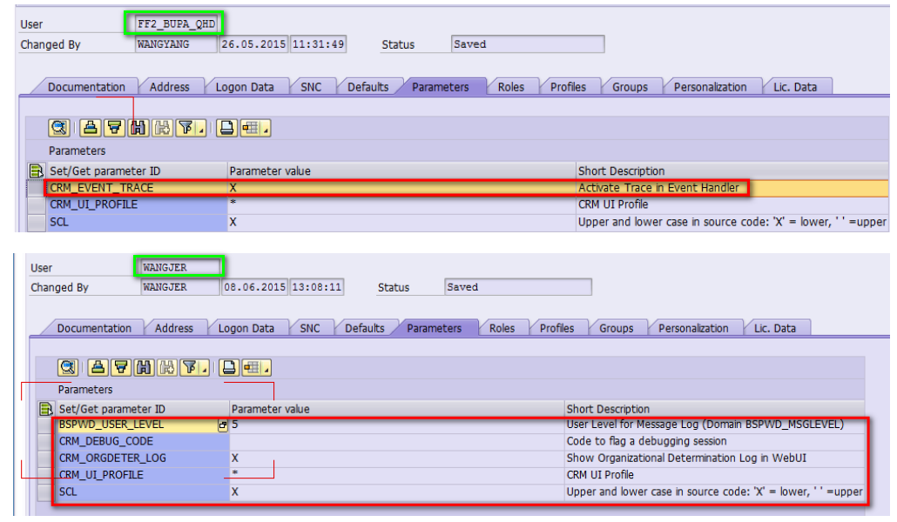Image resolution: width=897 pixels, height=522 pixels.
Task: Click Choose Layout grid icon in FF2_BUPA_QHD panel
Action: [x=250, y=128]
